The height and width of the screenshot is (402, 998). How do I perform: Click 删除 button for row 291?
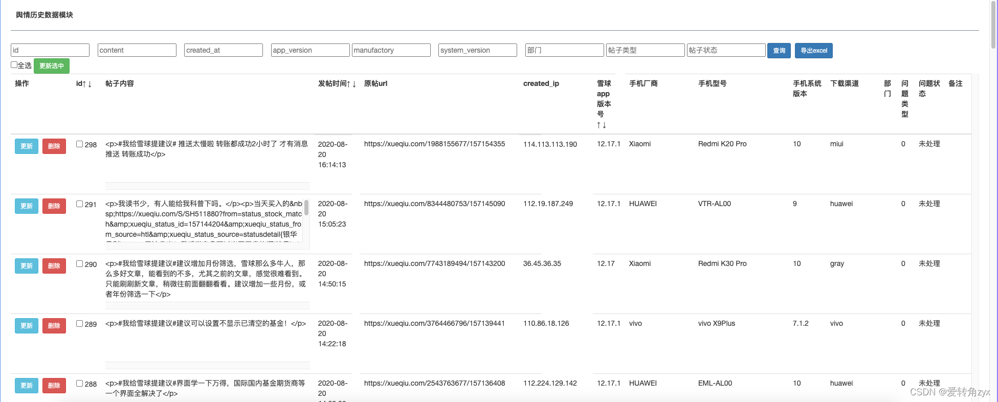(54, 206)
